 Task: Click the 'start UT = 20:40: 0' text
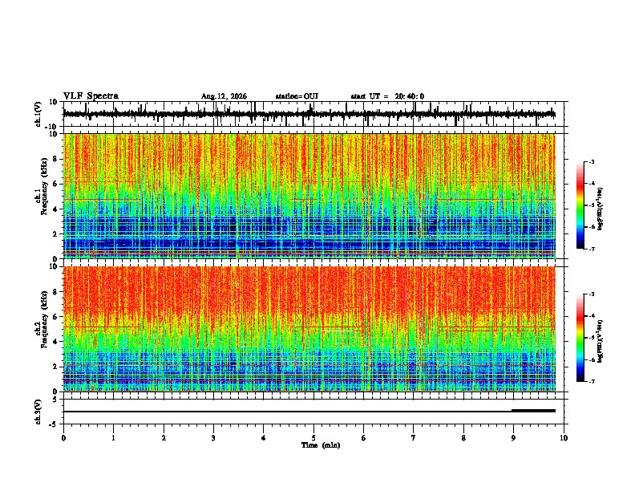click(387, 96)
